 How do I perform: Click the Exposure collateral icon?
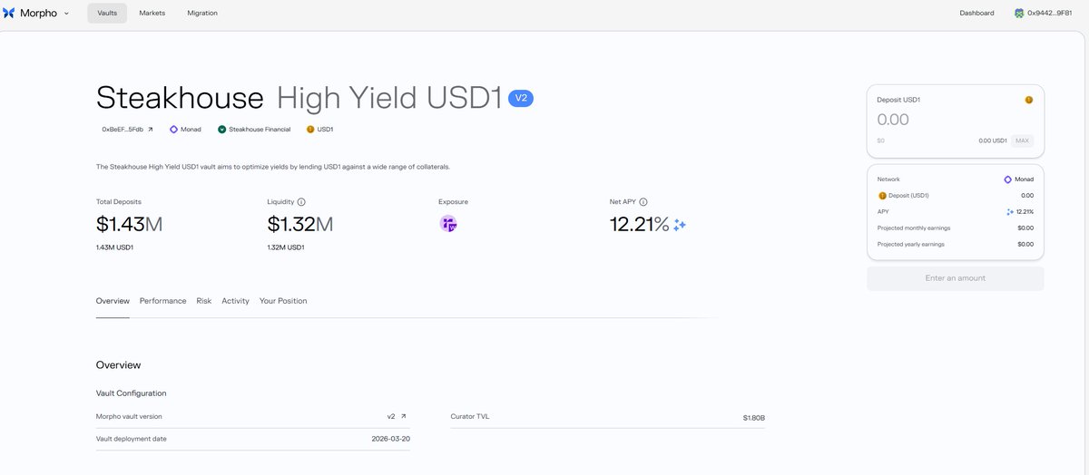point(448,224)
